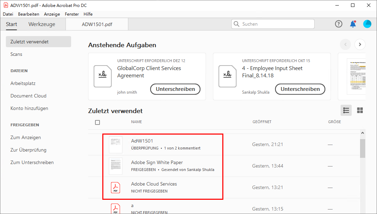
Task: Open the notifications bell
Action: [353, 24]
